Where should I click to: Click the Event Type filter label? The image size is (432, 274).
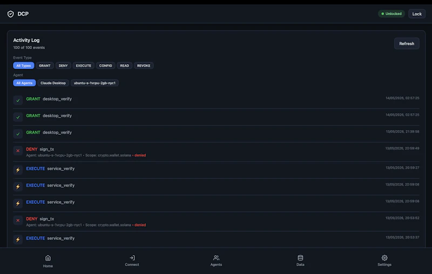tap(22, 58)
